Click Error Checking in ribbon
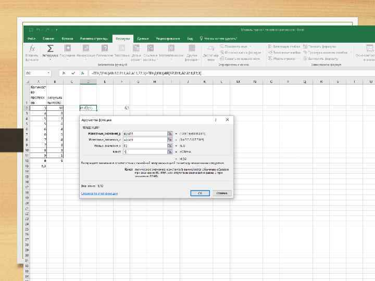This screenshot has height=281, width=375. pyautogui.click(x=326, y=53)
